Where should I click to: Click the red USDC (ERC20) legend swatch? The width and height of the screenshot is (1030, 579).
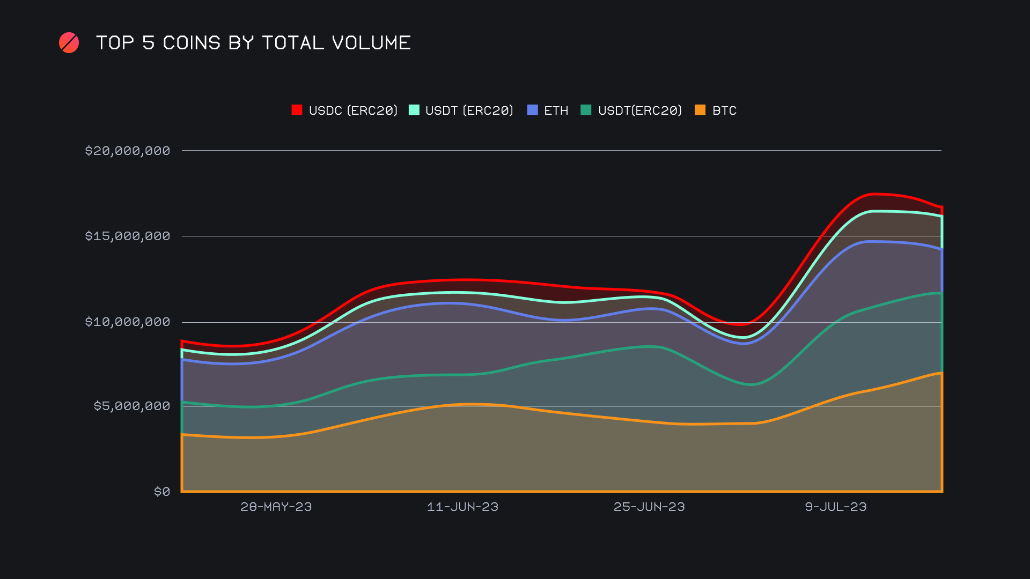(x=297, y=110)
